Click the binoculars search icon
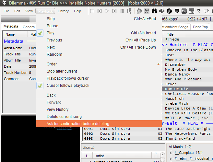This screenshot has width=213, height=162. pos(154,11)
